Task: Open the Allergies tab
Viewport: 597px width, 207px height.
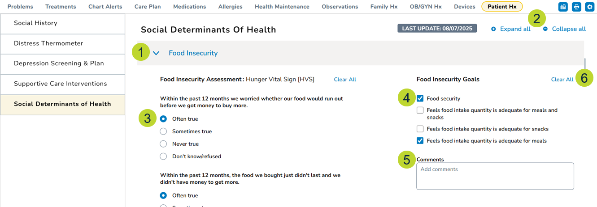Action: click(230, 7)
